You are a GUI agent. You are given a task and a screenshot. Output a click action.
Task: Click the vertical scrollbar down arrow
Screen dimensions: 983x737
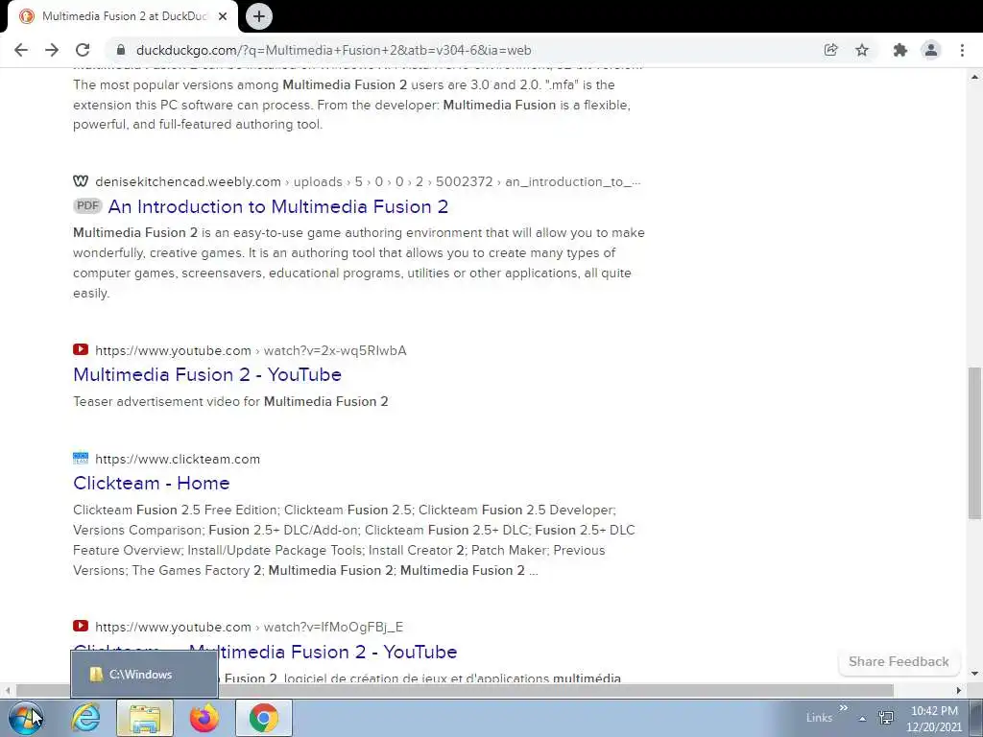click(974, 674)
